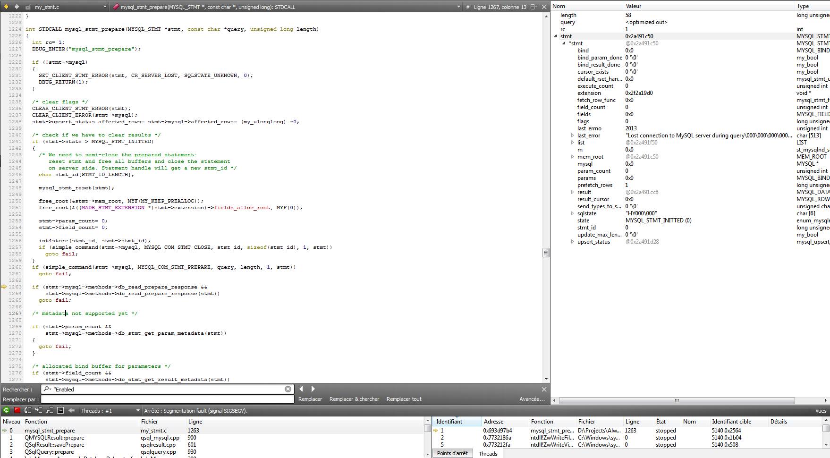The width and height of the screenshot is (830, 458).
Task: Click the Step Out debug icon
Action: click(50, 410)
